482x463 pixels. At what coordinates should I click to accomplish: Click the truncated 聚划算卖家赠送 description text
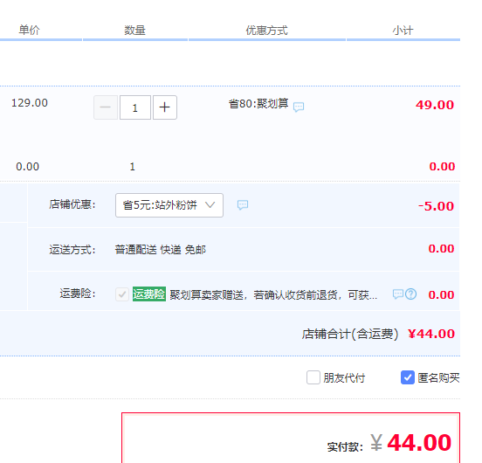(273, 294)
